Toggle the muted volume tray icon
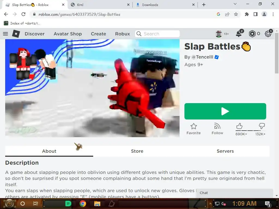This screenshot has width=279, height=209. [x=223, y=204]
